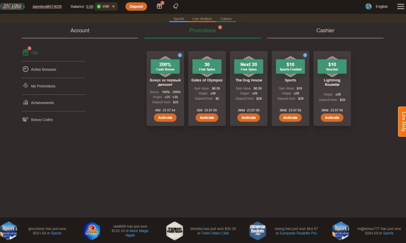This screenshot has height=243, width=406.
Task: Switch to the Account tab
Action: [80, 30]
